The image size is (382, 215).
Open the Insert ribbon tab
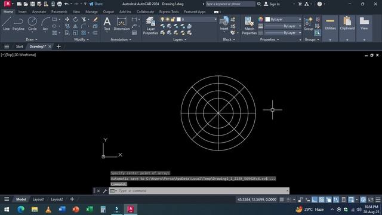coord(23,12)
